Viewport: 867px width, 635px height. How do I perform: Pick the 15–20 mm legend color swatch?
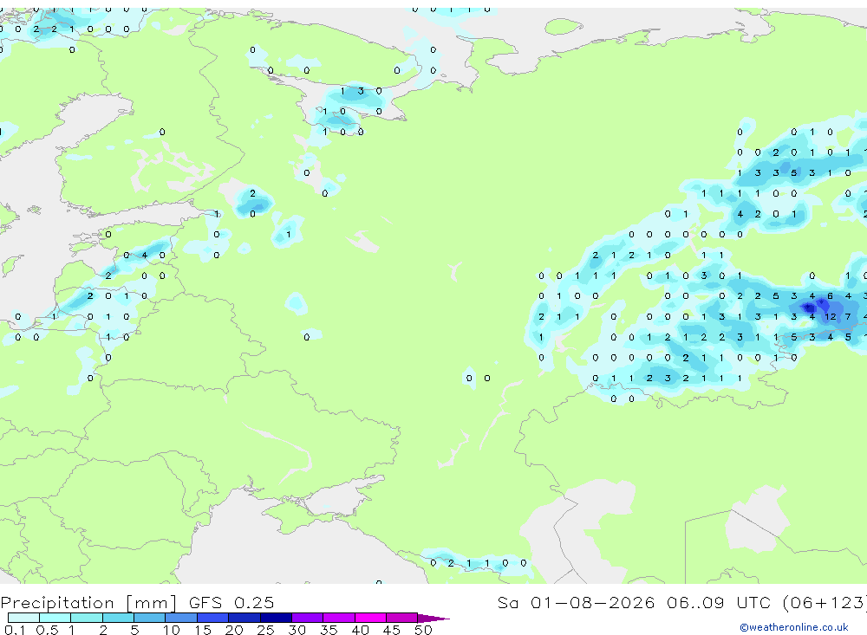[x=212, y=618]
